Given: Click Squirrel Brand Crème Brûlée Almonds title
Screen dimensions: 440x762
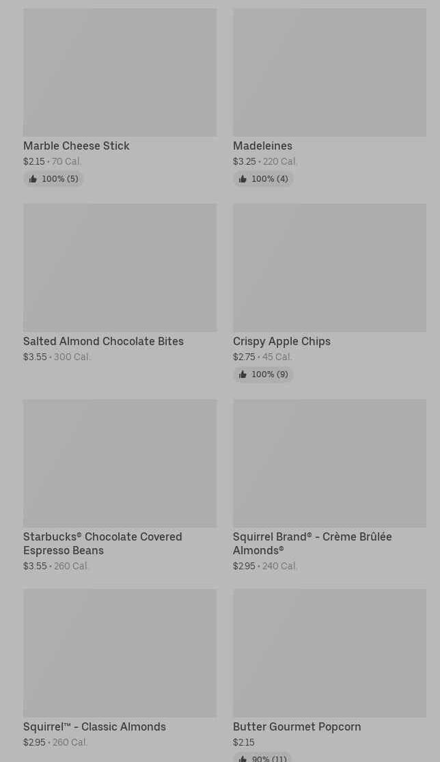Looking at the screenshot, I should pos(312,543).
